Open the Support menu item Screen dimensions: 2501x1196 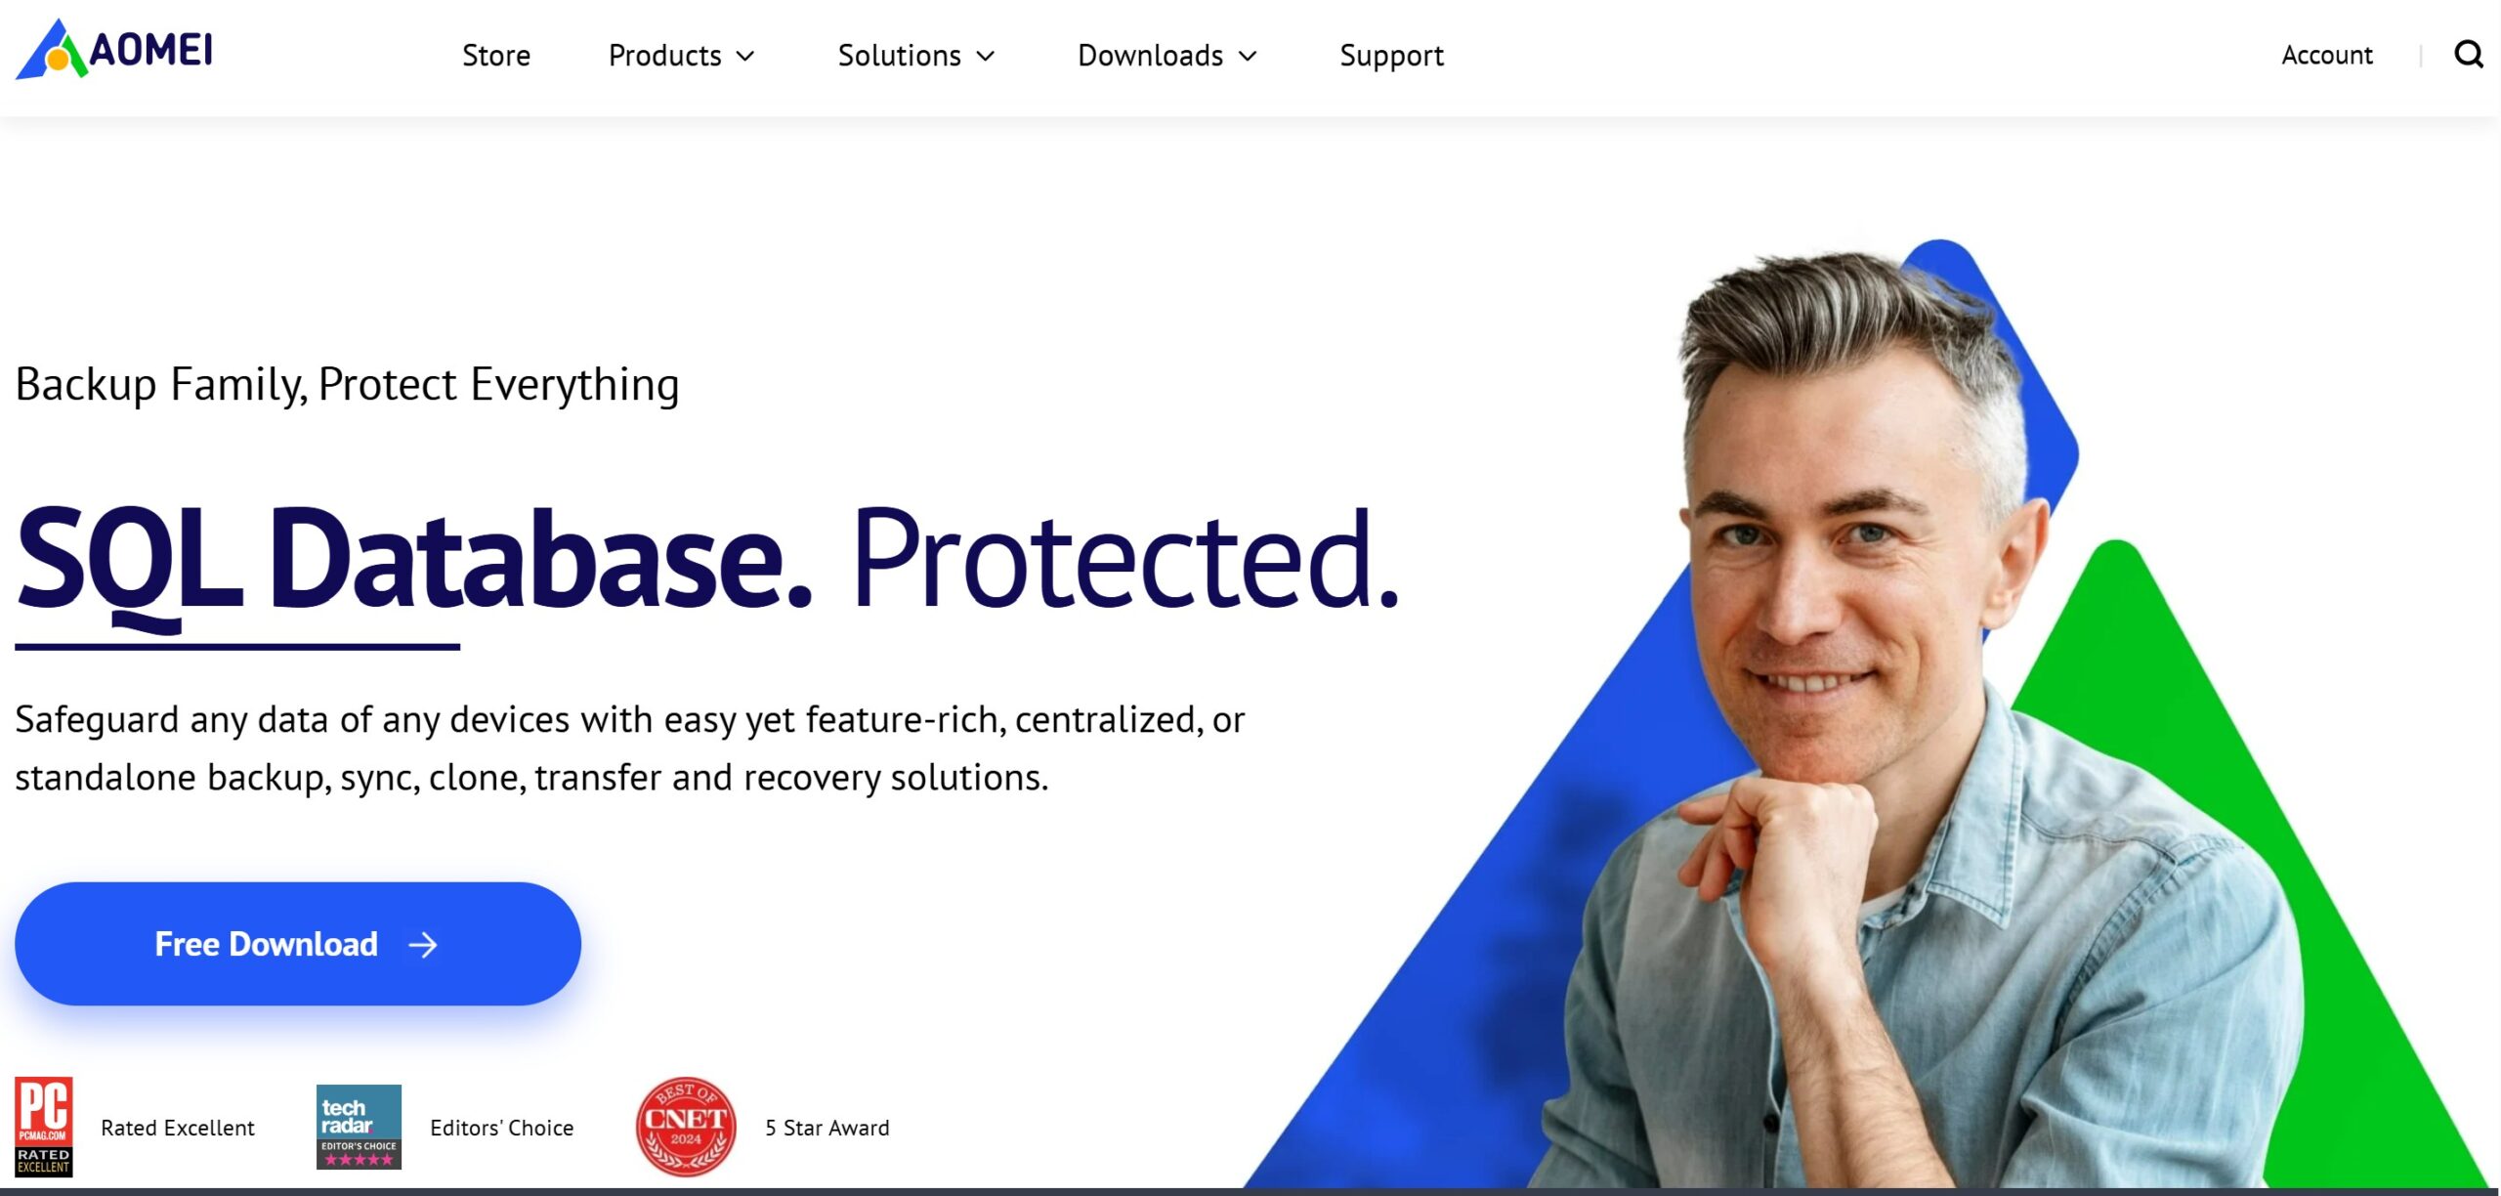coord(1391,56)
